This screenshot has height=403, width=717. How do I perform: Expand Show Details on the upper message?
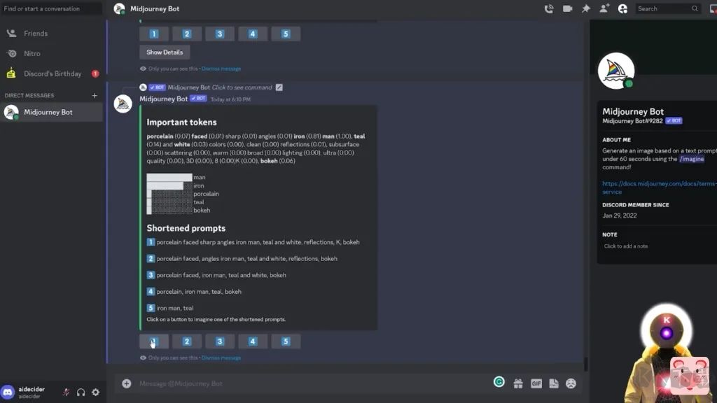click(x=165, y=52)
